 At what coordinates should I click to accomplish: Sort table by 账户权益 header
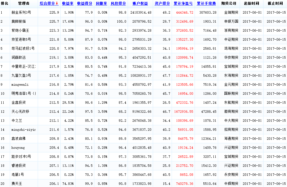coord(140,4)
